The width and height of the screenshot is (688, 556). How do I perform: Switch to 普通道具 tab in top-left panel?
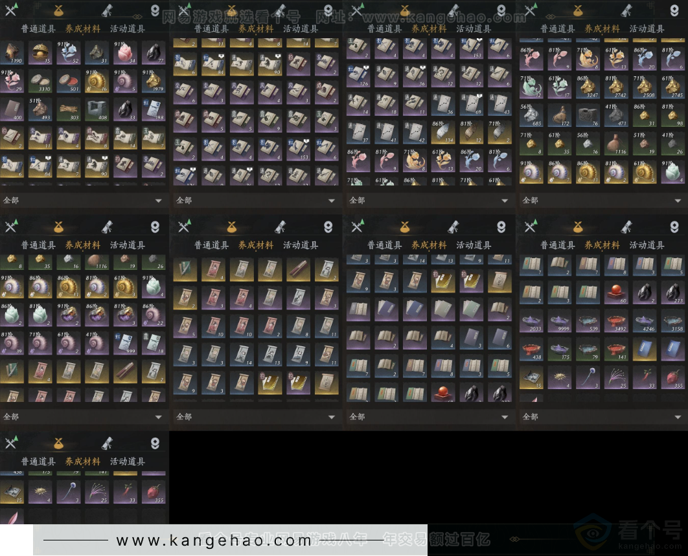38,28
